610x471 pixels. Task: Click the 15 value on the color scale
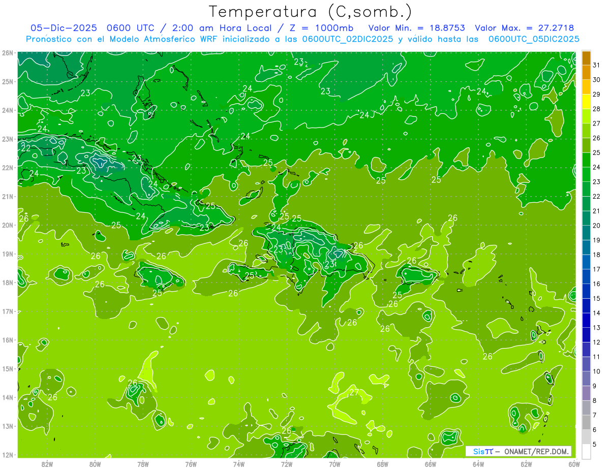pyautogui.click(x=596, y=298)
